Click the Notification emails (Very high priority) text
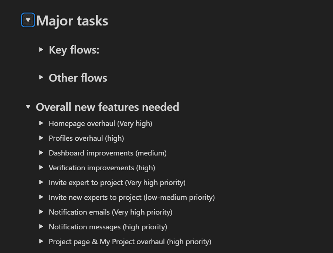The height and width of the screenshot is (253, 333). click(x=111, y=212)
